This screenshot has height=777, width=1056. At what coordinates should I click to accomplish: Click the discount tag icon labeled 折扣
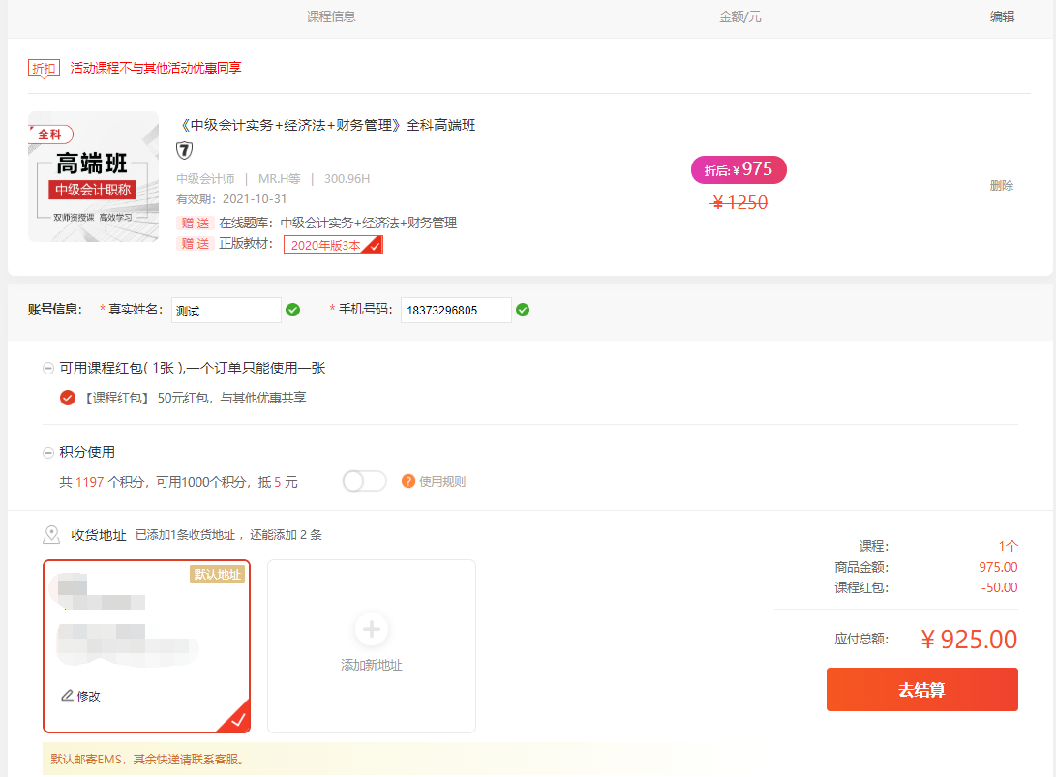(x=44, y=68)
